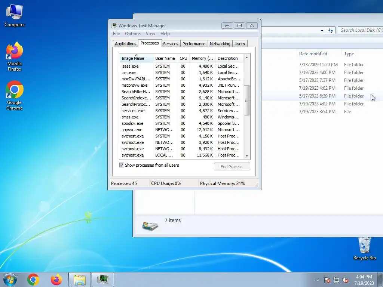The height and width of the screenshot is (287, 383).
Task: Switch to Windows Explorer taskbar button
Action: (80, 280)
